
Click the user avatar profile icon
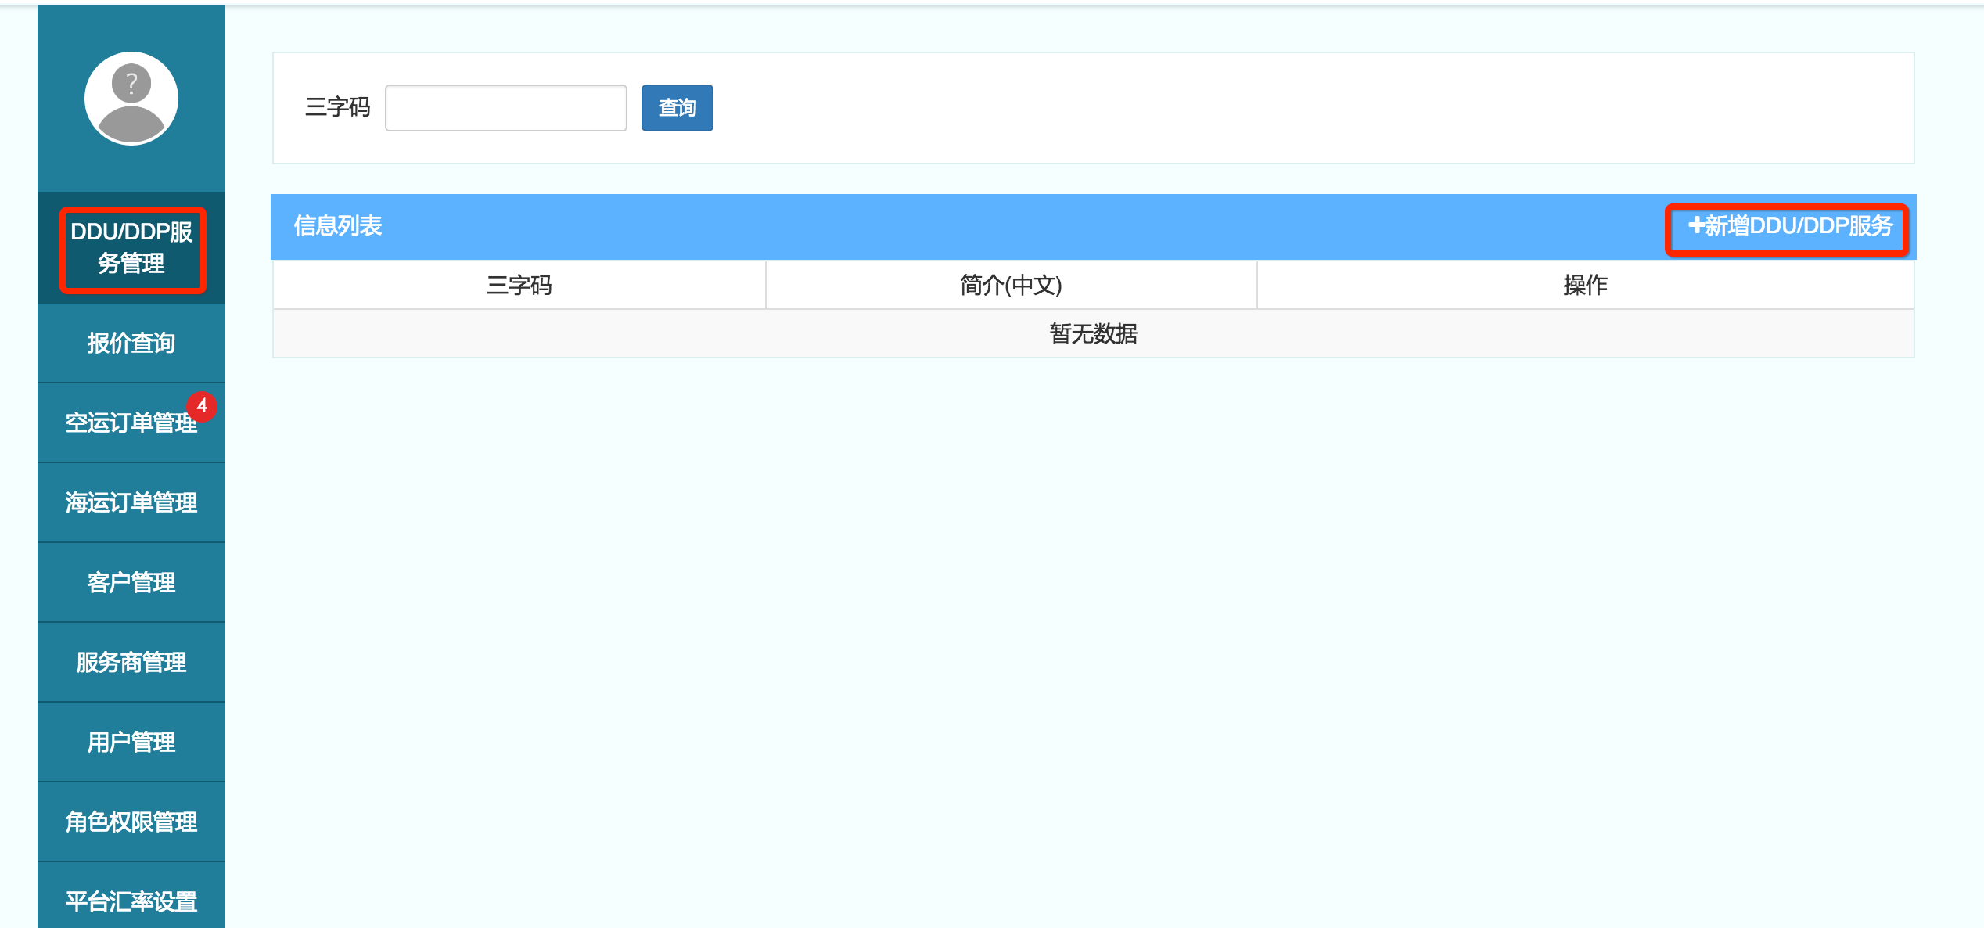click(x=131, y=99)
